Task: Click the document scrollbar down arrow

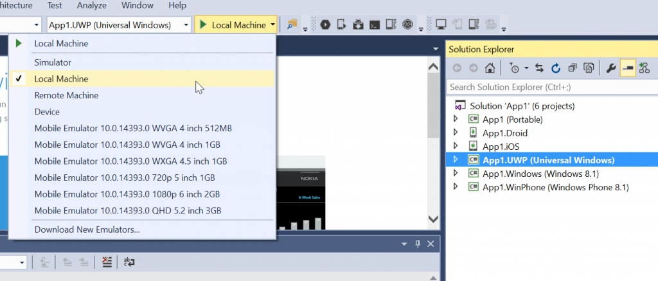Action: pos(432,219)
